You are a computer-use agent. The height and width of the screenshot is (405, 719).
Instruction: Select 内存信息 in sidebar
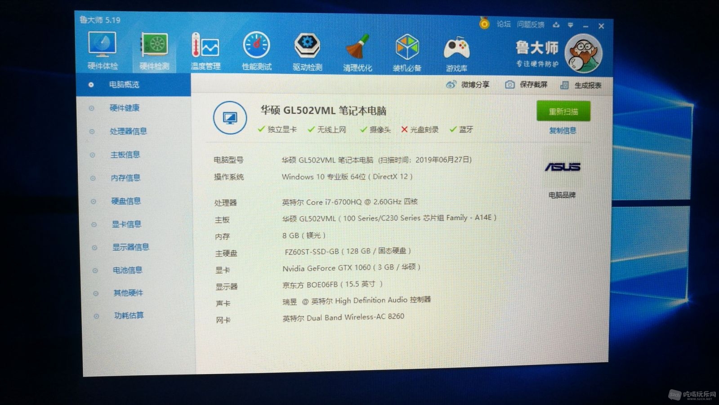coord(126,178)
